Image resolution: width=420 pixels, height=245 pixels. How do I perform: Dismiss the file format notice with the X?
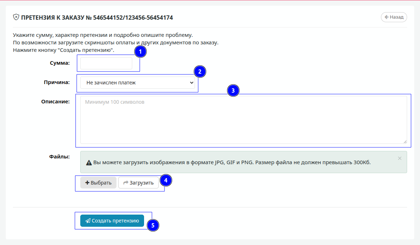(400, 158)
